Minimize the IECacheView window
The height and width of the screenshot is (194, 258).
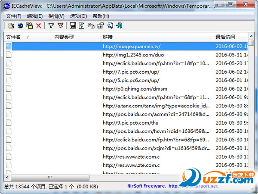(220, 4)
